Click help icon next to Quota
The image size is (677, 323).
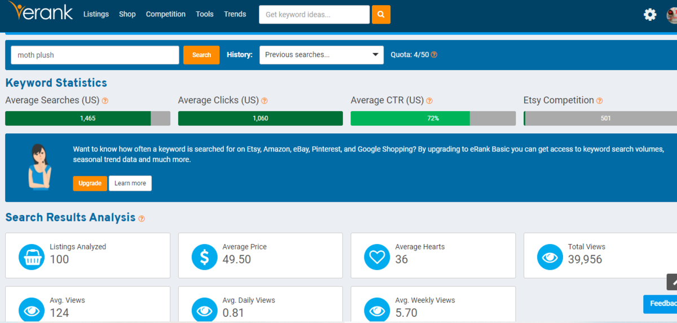(x=434, y=55)
